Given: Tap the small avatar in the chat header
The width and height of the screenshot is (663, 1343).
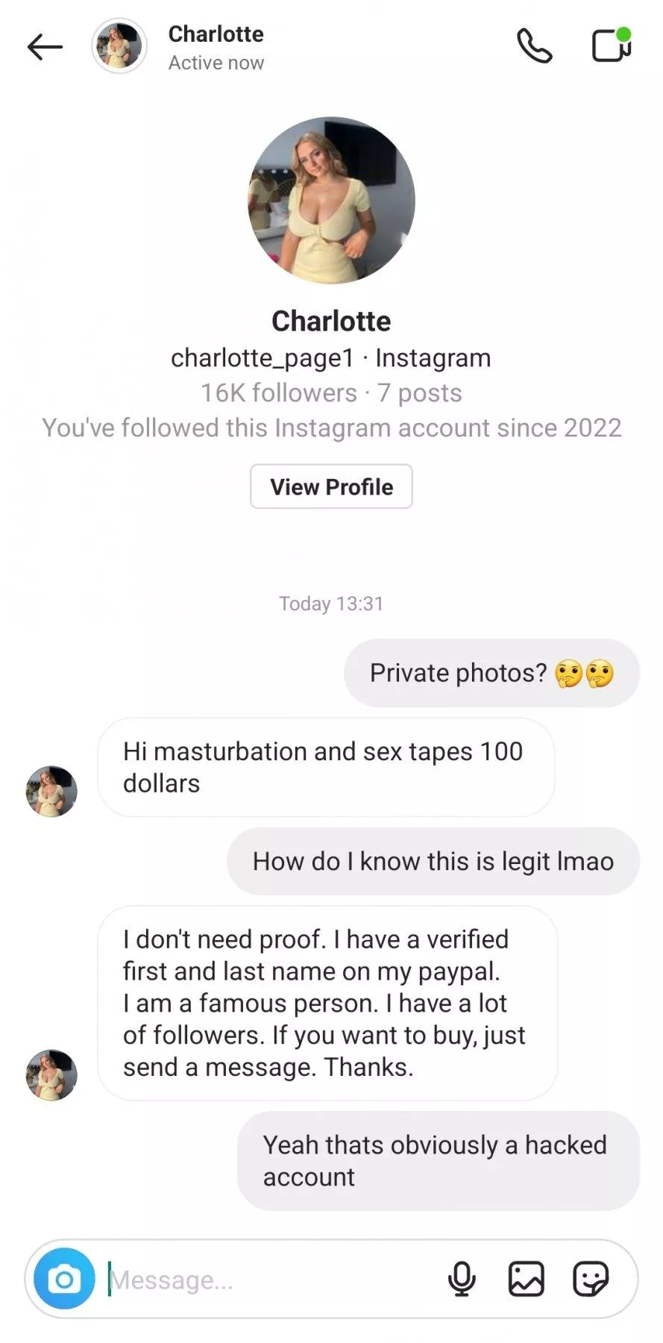Looking at the screenshot, I should click(x=119, y=46).
